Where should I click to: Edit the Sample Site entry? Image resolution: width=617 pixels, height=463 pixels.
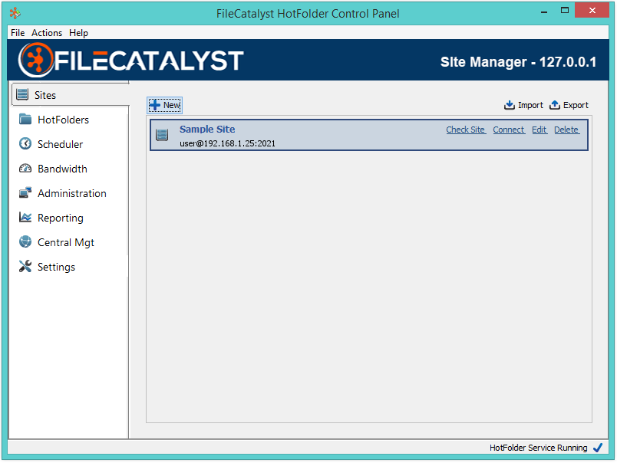coord(539,130)
